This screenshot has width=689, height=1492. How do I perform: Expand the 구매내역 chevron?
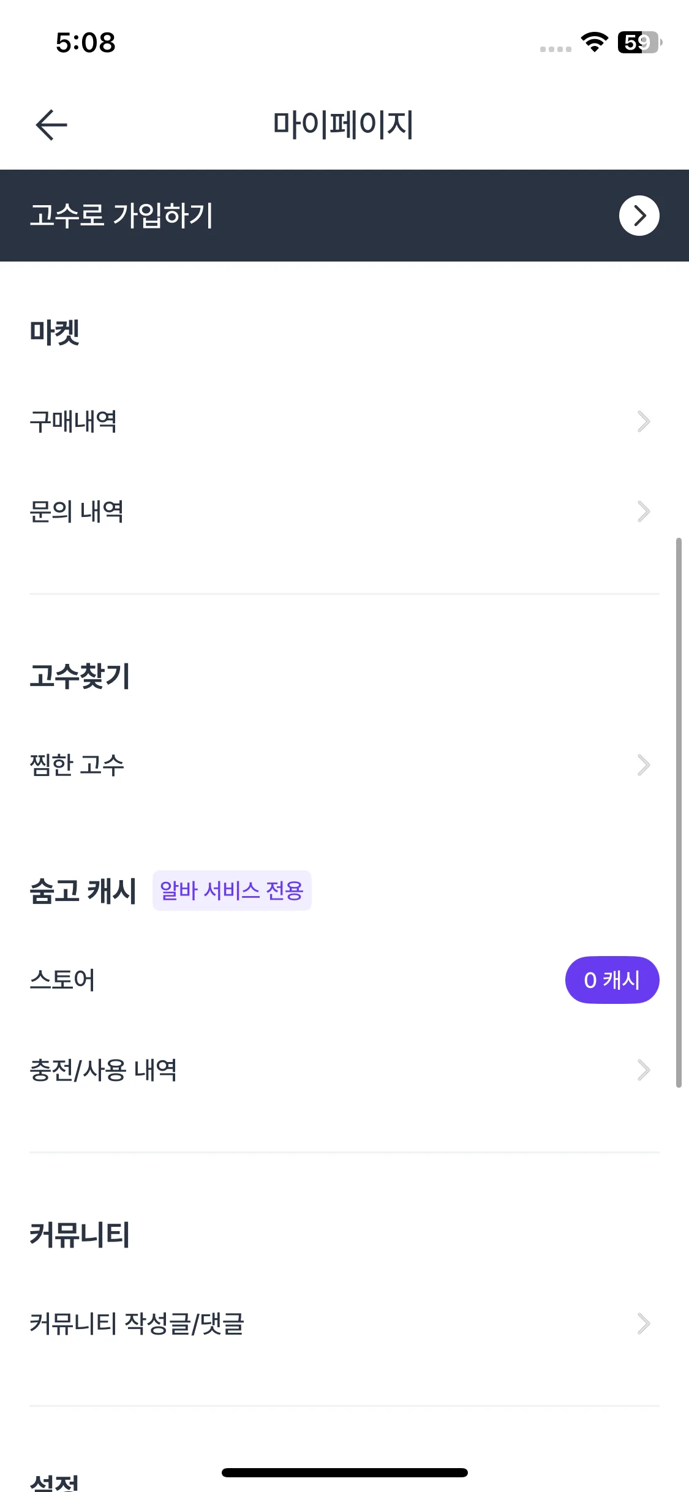643,421
